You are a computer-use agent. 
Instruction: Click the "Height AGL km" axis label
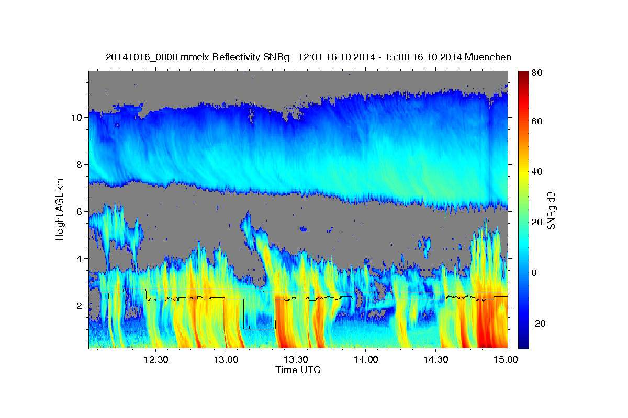click(60, 209)
